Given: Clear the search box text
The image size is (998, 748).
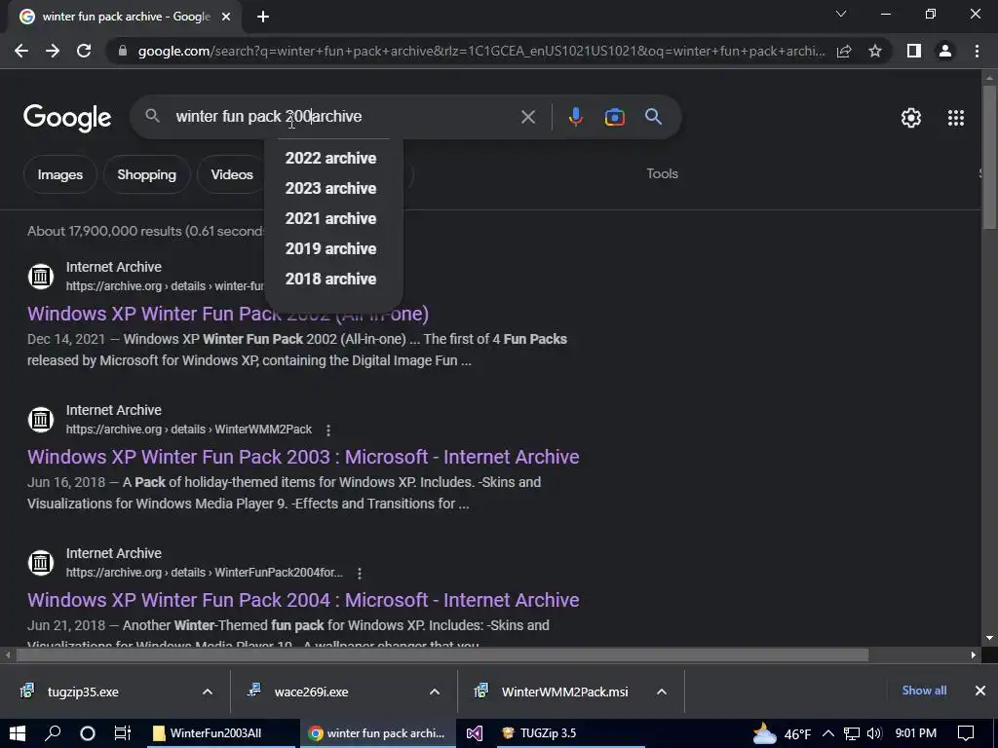Looking at the screenshot, I should (527, 117).
